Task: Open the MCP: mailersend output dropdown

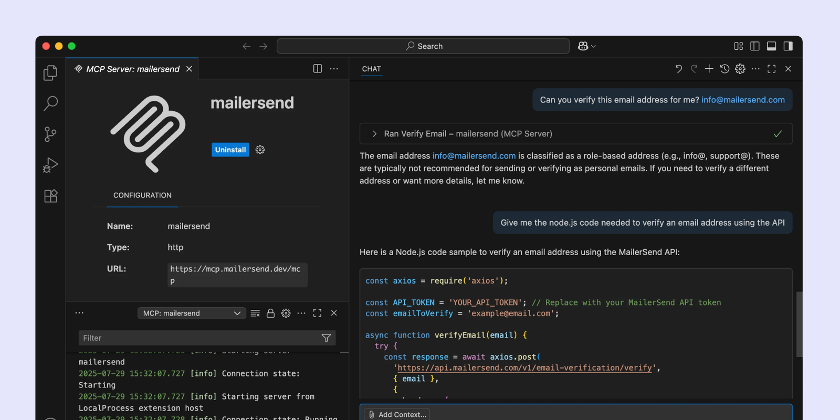Action: pyautogui.click(x=192, y=313)
